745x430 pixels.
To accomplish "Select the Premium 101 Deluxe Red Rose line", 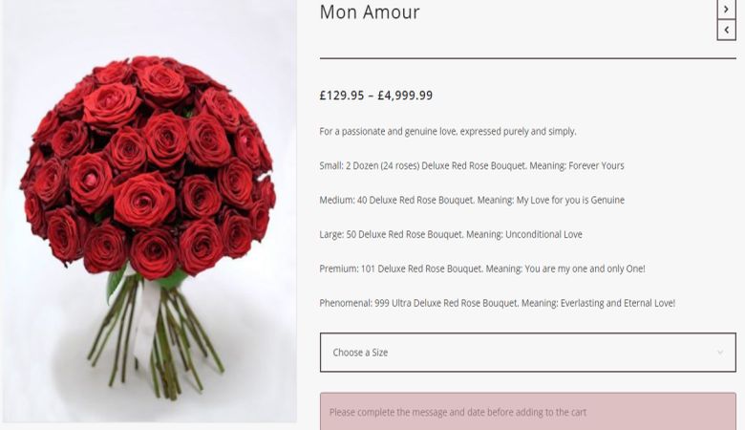I will 482,269.
